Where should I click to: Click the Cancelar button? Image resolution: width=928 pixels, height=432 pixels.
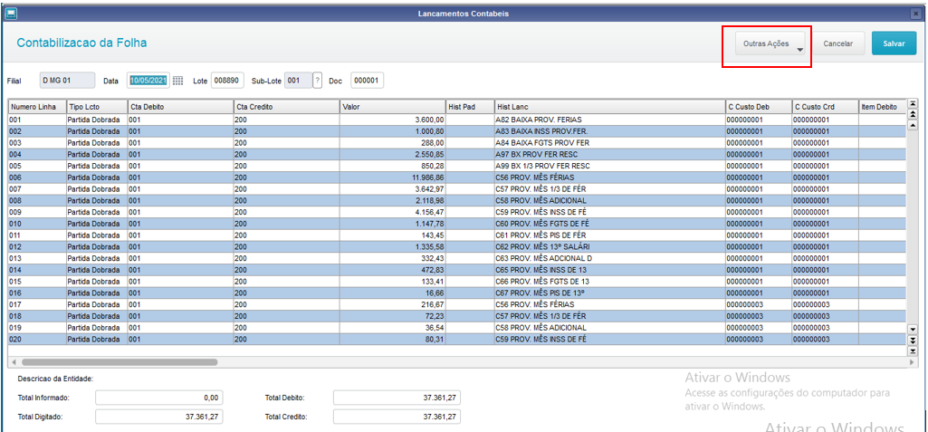point(838,43)
